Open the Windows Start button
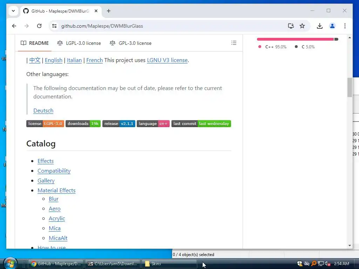Screen dimensions: 359x269 pos(10,263)
